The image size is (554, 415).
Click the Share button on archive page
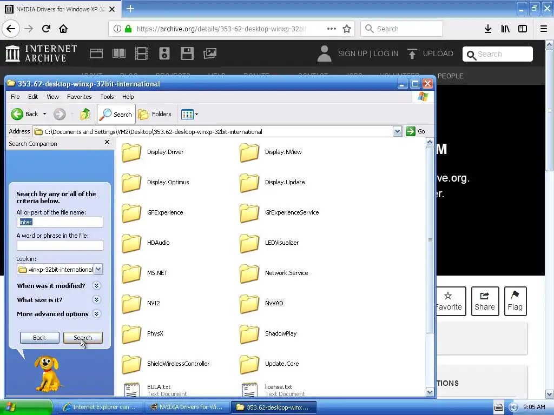485,301
